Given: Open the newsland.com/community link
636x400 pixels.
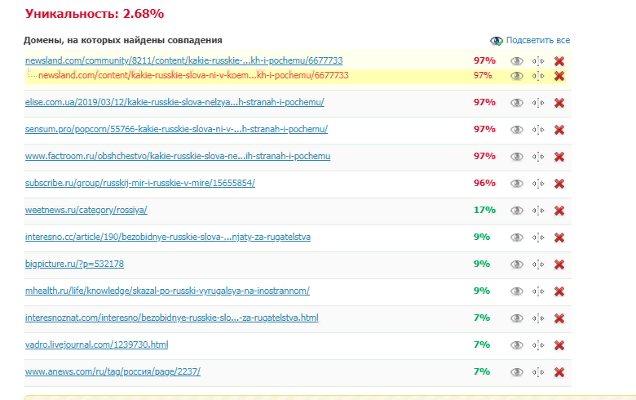Looking at the screenshot, I should coord(183,60).
